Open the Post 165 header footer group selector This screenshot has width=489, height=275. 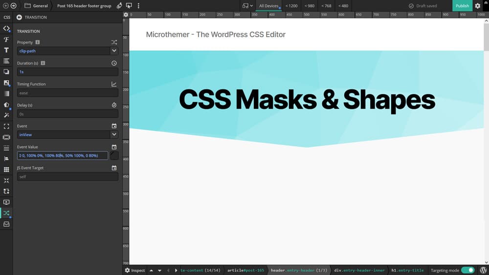tap(84, 5)
